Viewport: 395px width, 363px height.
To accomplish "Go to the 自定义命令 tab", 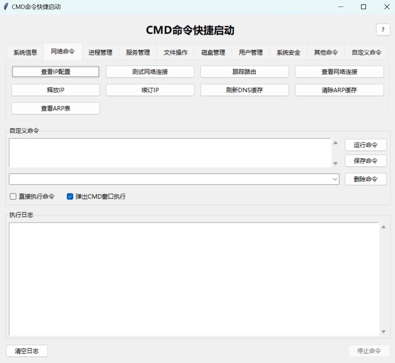I will point(366,52).
